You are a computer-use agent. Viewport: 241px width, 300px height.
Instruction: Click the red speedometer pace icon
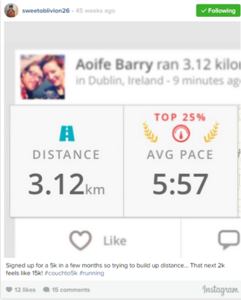pos(181,134)
